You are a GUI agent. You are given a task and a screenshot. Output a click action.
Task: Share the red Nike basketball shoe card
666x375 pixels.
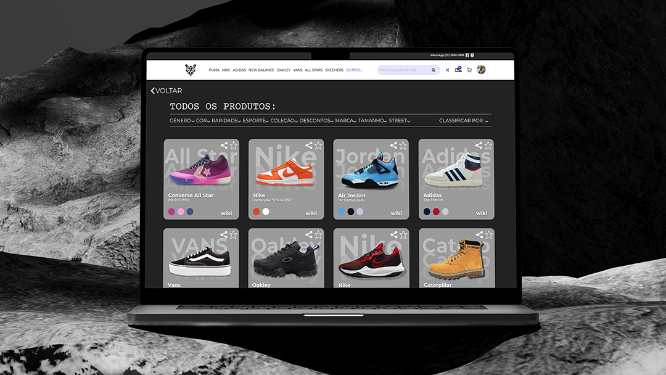394,234
